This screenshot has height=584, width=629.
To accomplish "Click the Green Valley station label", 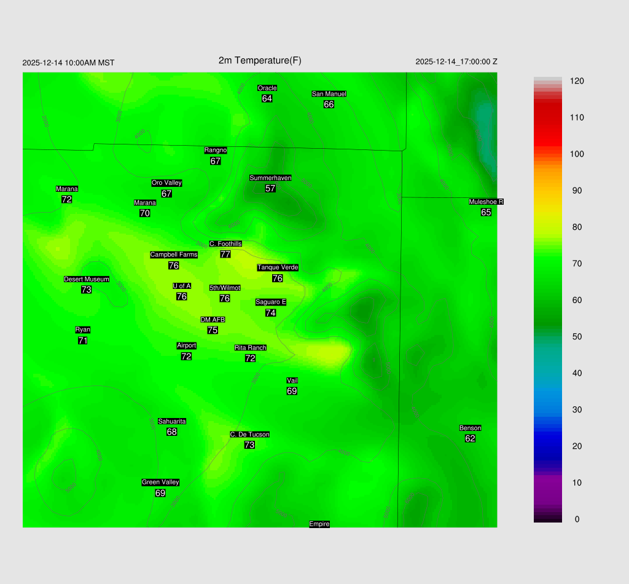I will point(160,483).
